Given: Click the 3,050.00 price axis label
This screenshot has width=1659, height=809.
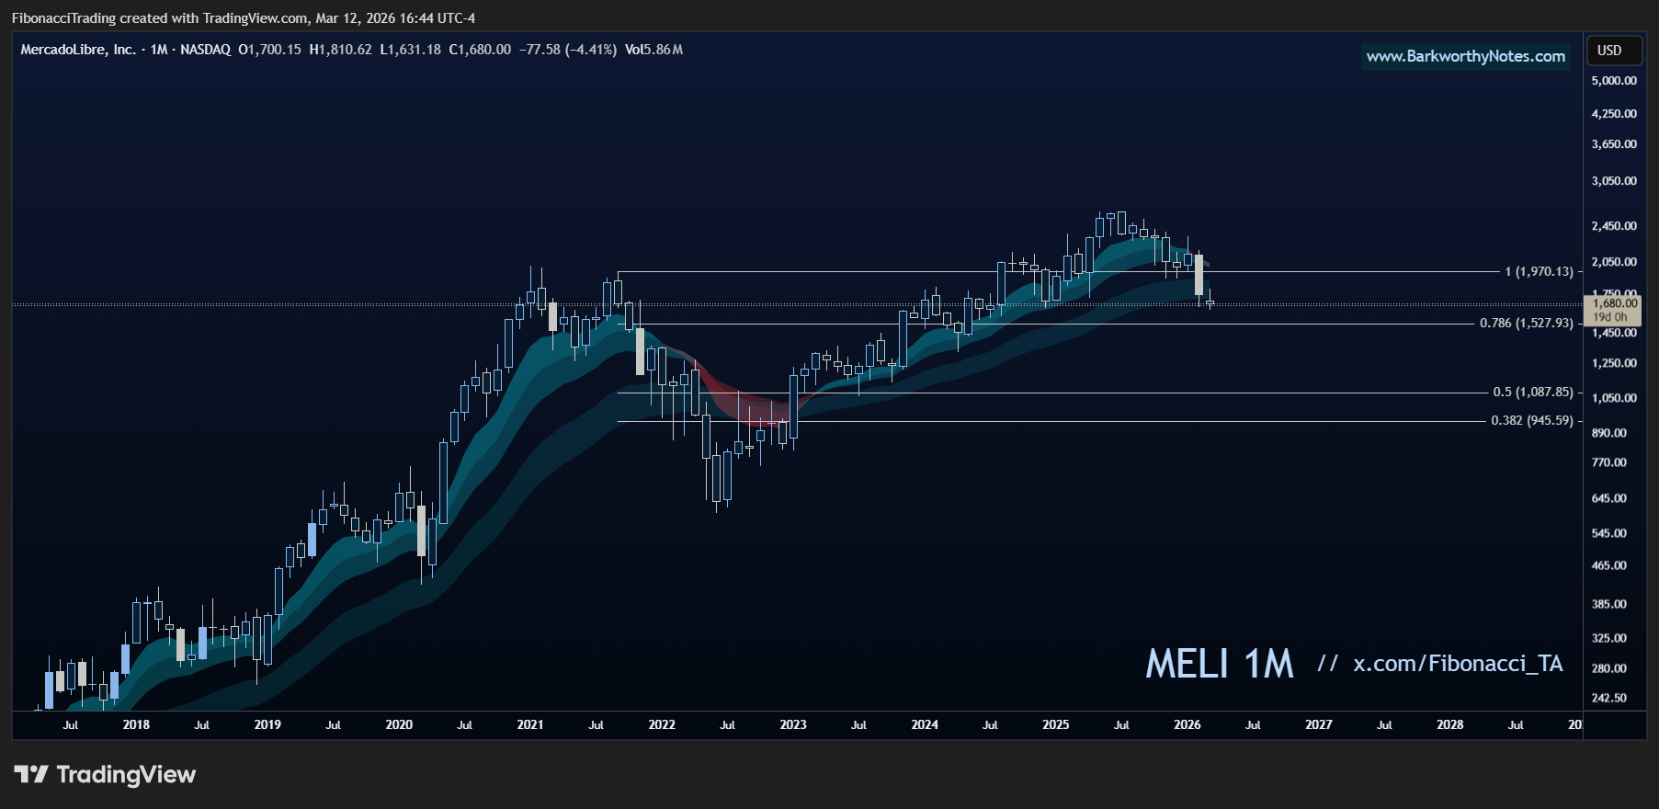Looking at the screenshot, I should coord(1614,181).
